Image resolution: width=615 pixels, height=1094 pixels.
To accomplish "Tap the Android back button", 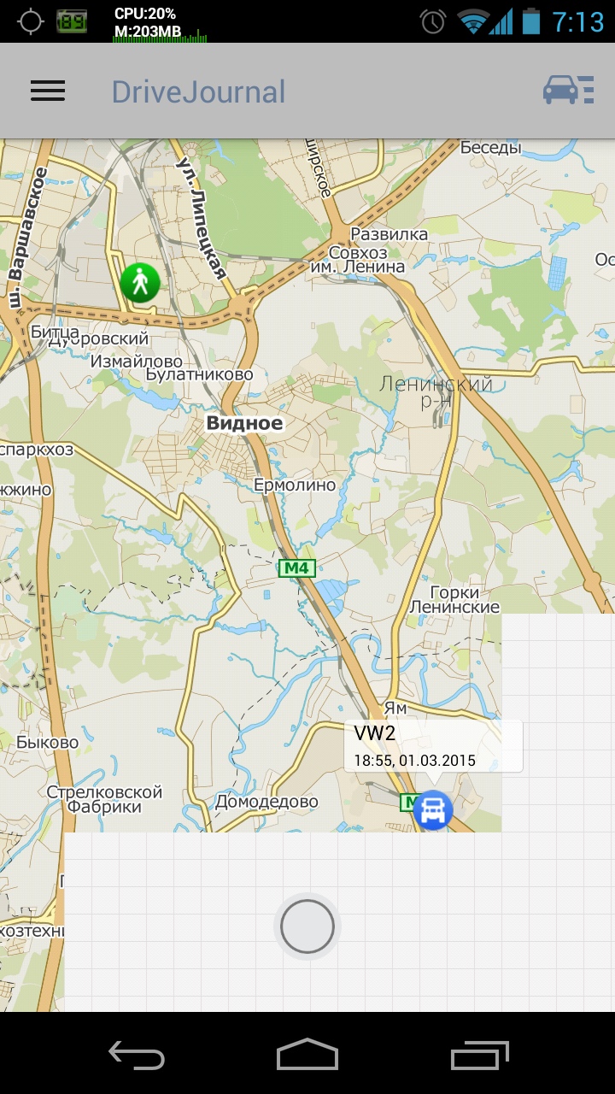I will click(x=137, y=1055).
